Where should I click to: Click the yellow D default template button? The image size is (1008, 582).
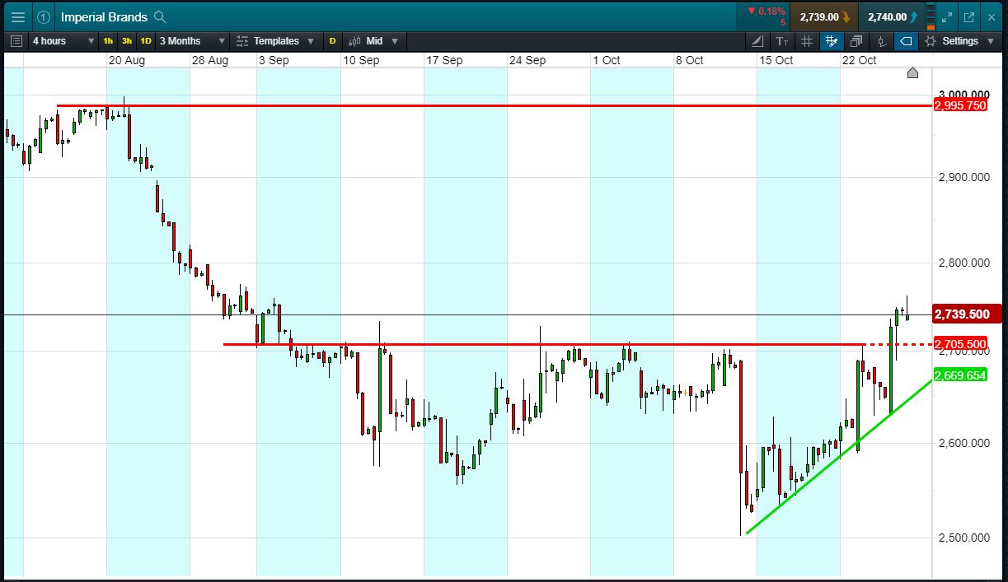pos(332,40)
